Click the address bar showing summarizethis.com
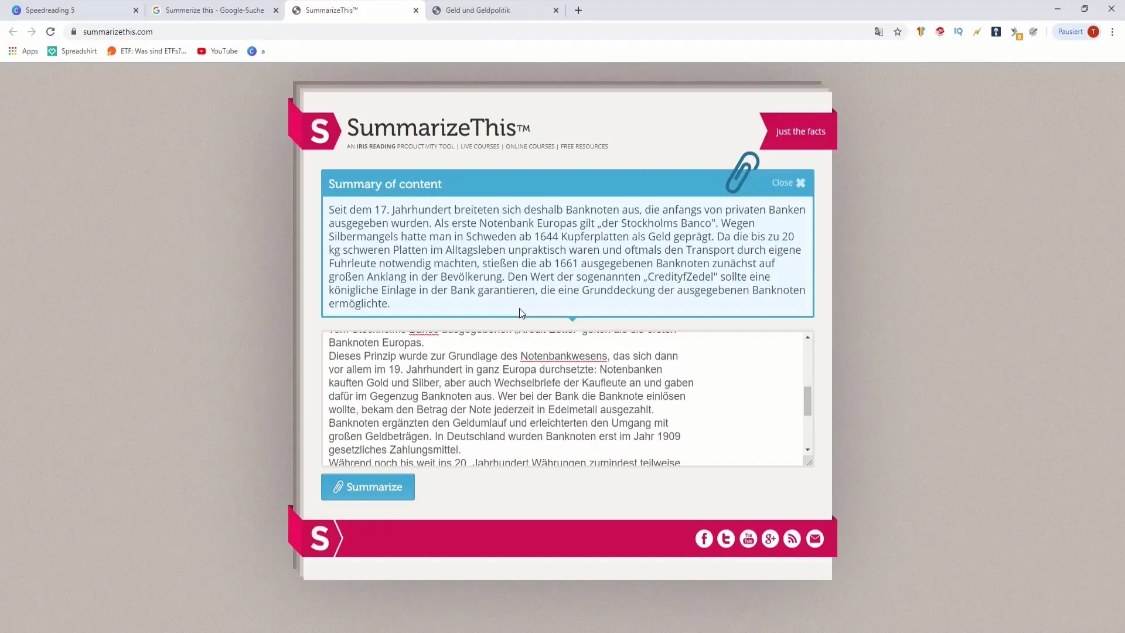Screen dimensions: 1125x633 pos(118,32)
